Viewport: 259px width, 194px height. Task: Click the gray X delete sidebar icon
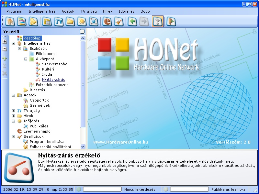[5, 73]
